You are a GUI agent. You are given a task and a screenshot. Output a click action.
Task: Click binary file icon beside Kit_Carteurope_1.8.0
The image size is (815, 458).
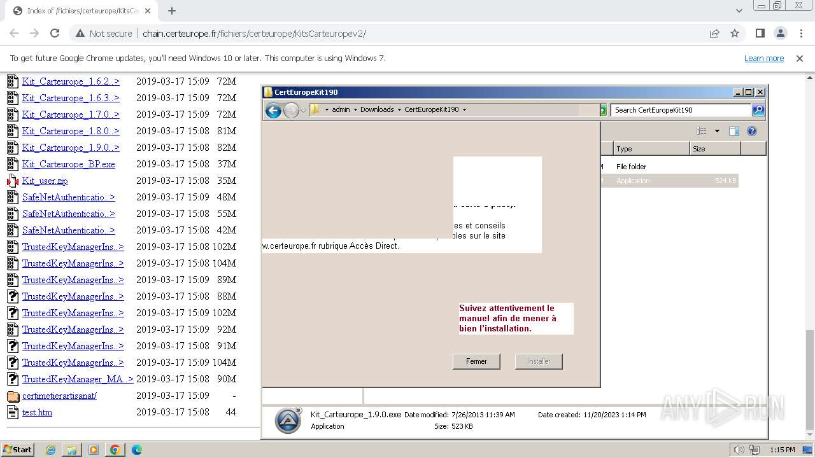pos(13,131)
